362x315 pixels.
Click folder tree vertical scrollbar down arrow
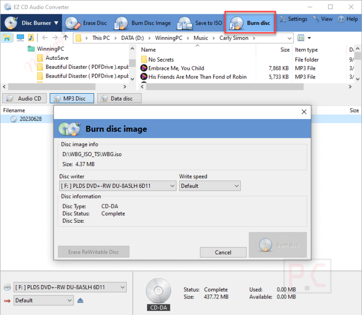click(132, 79)
